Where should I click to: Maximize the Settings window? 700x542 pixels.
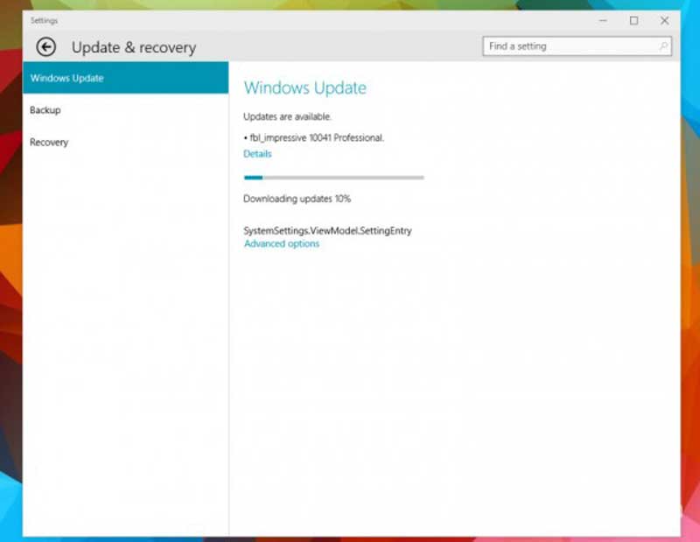pos(633,20)
